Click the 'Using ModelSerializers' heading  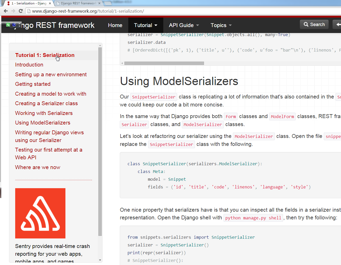[179, 81]
